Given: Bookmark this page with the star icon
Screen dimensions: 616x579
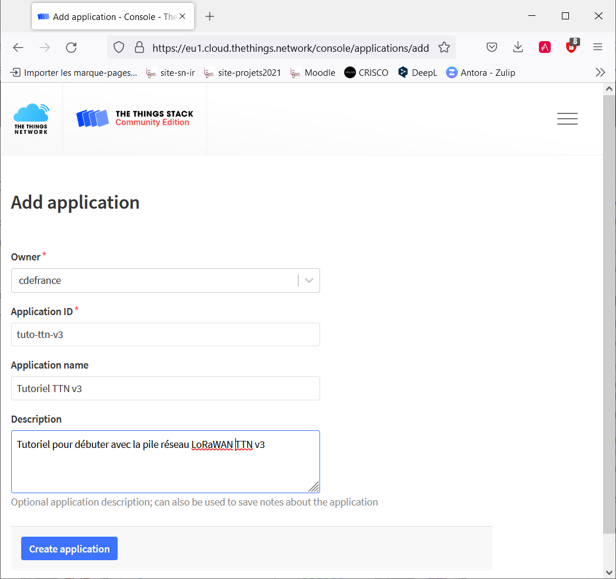Looking at the screenshot, I should pyautogui.click(x=444, y=48).
